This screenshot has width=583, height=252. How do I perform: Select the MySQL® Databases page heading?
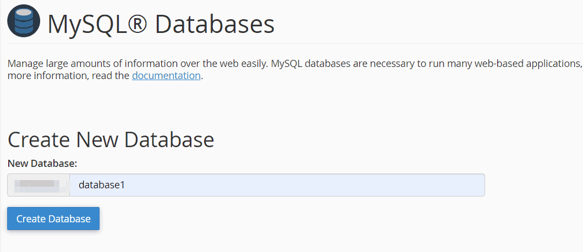click(161, 24)
